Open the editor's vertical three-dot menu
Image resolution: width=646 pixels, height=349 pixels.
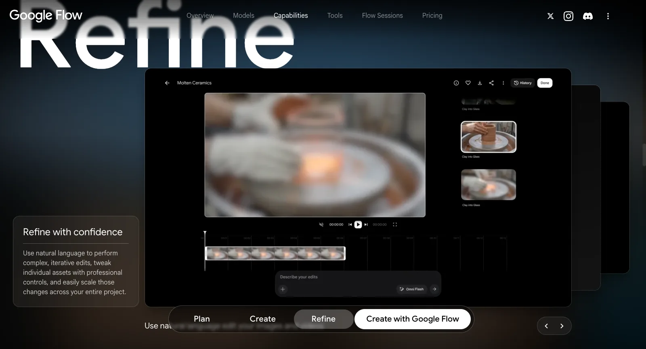click(x=503, y=83)
